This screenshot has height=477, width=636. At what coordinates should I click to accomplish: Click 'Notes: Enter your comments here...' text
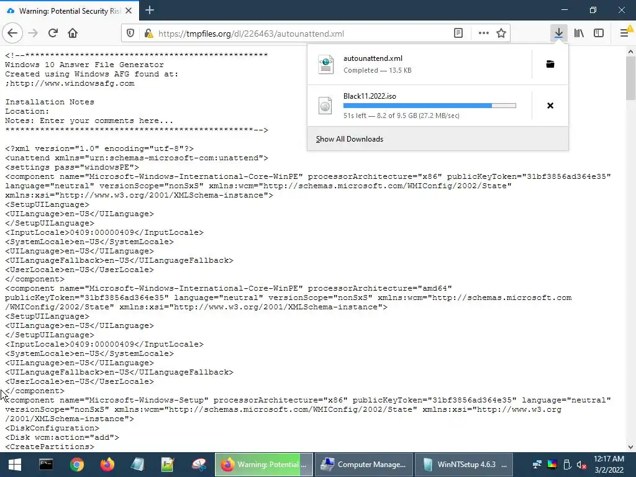[89, 121]
